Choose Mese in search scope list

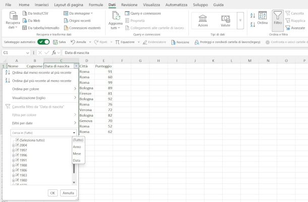coord(77,154)
